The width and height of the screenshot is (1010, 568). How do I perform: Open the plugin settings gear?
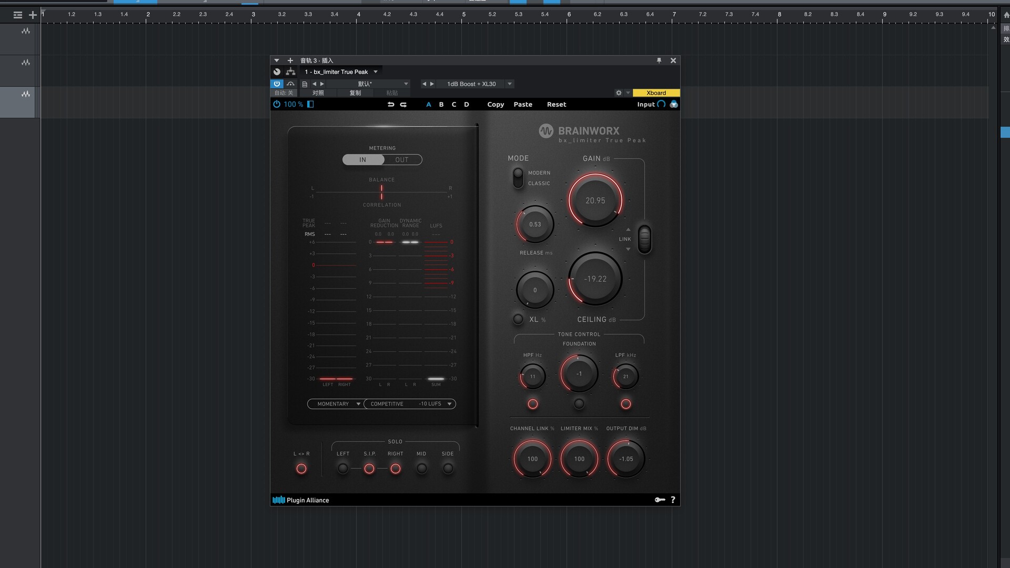pyautogui.click(x=619, y=93)
